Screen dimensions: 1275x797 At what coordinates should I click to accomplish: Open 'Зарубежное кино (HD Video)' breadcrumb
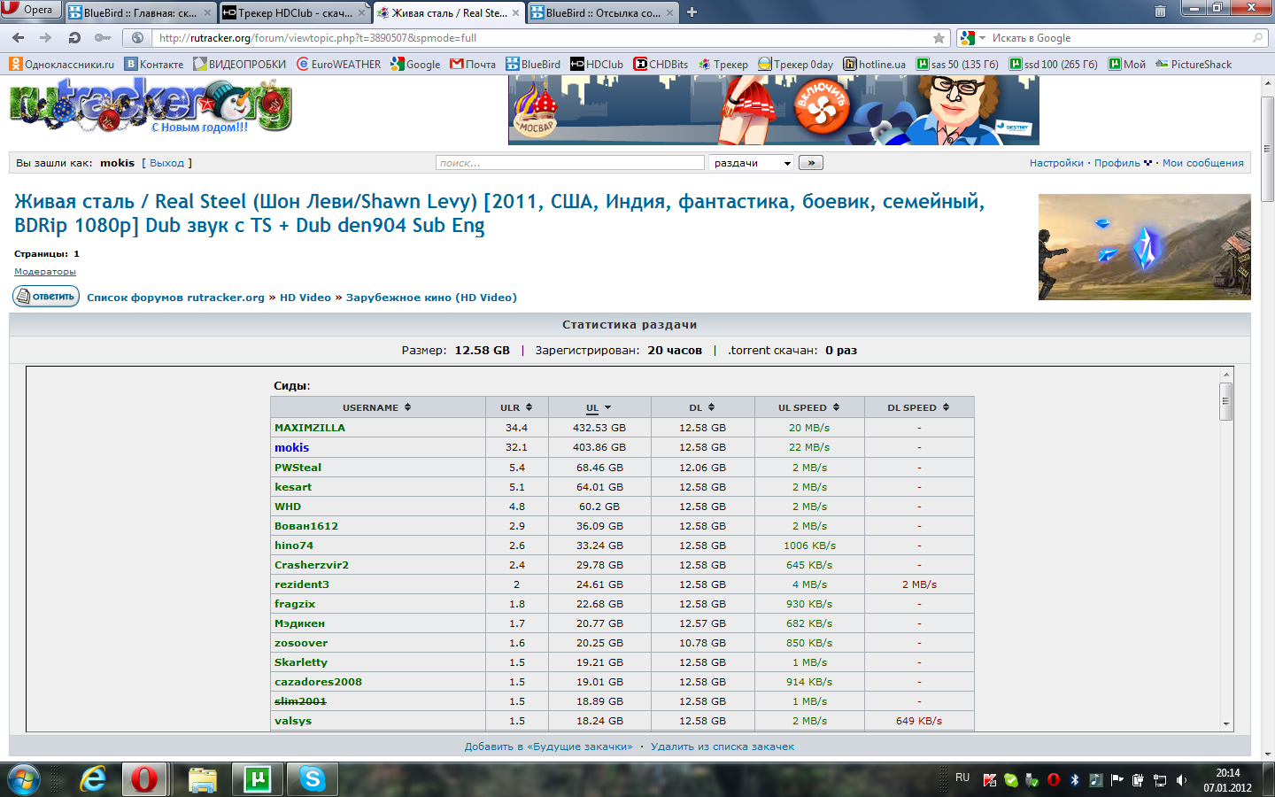(x=431, y=298)
